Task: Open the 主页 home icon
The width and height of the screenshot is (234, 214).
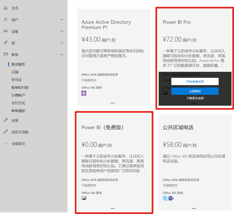Action: coord(6,8)
